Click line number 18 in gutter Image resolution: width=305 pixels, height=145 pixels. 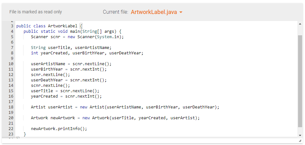point(11,107)
